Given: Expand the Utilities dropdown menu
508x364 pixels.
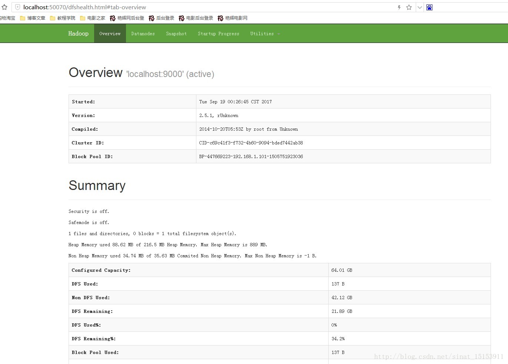Looking at the screenshot, I should [265, 33].
